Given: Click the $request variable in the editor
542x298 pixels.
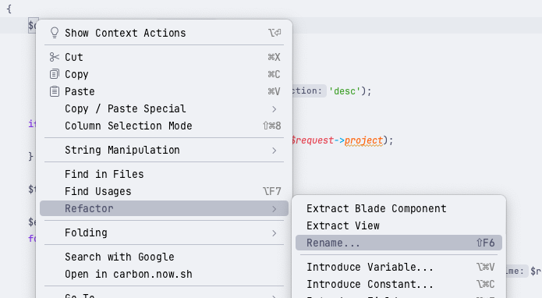Looking at the screenshot, I should click(313, 140).
